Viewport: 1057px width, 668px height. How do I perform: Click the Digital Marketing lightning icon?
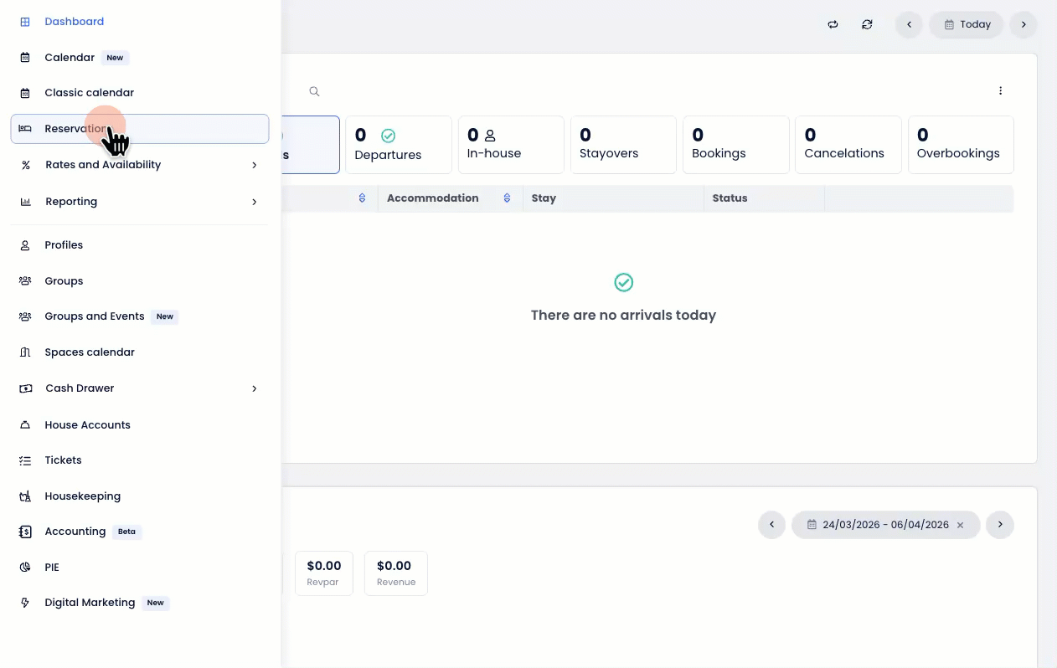(x=25, y=603)
